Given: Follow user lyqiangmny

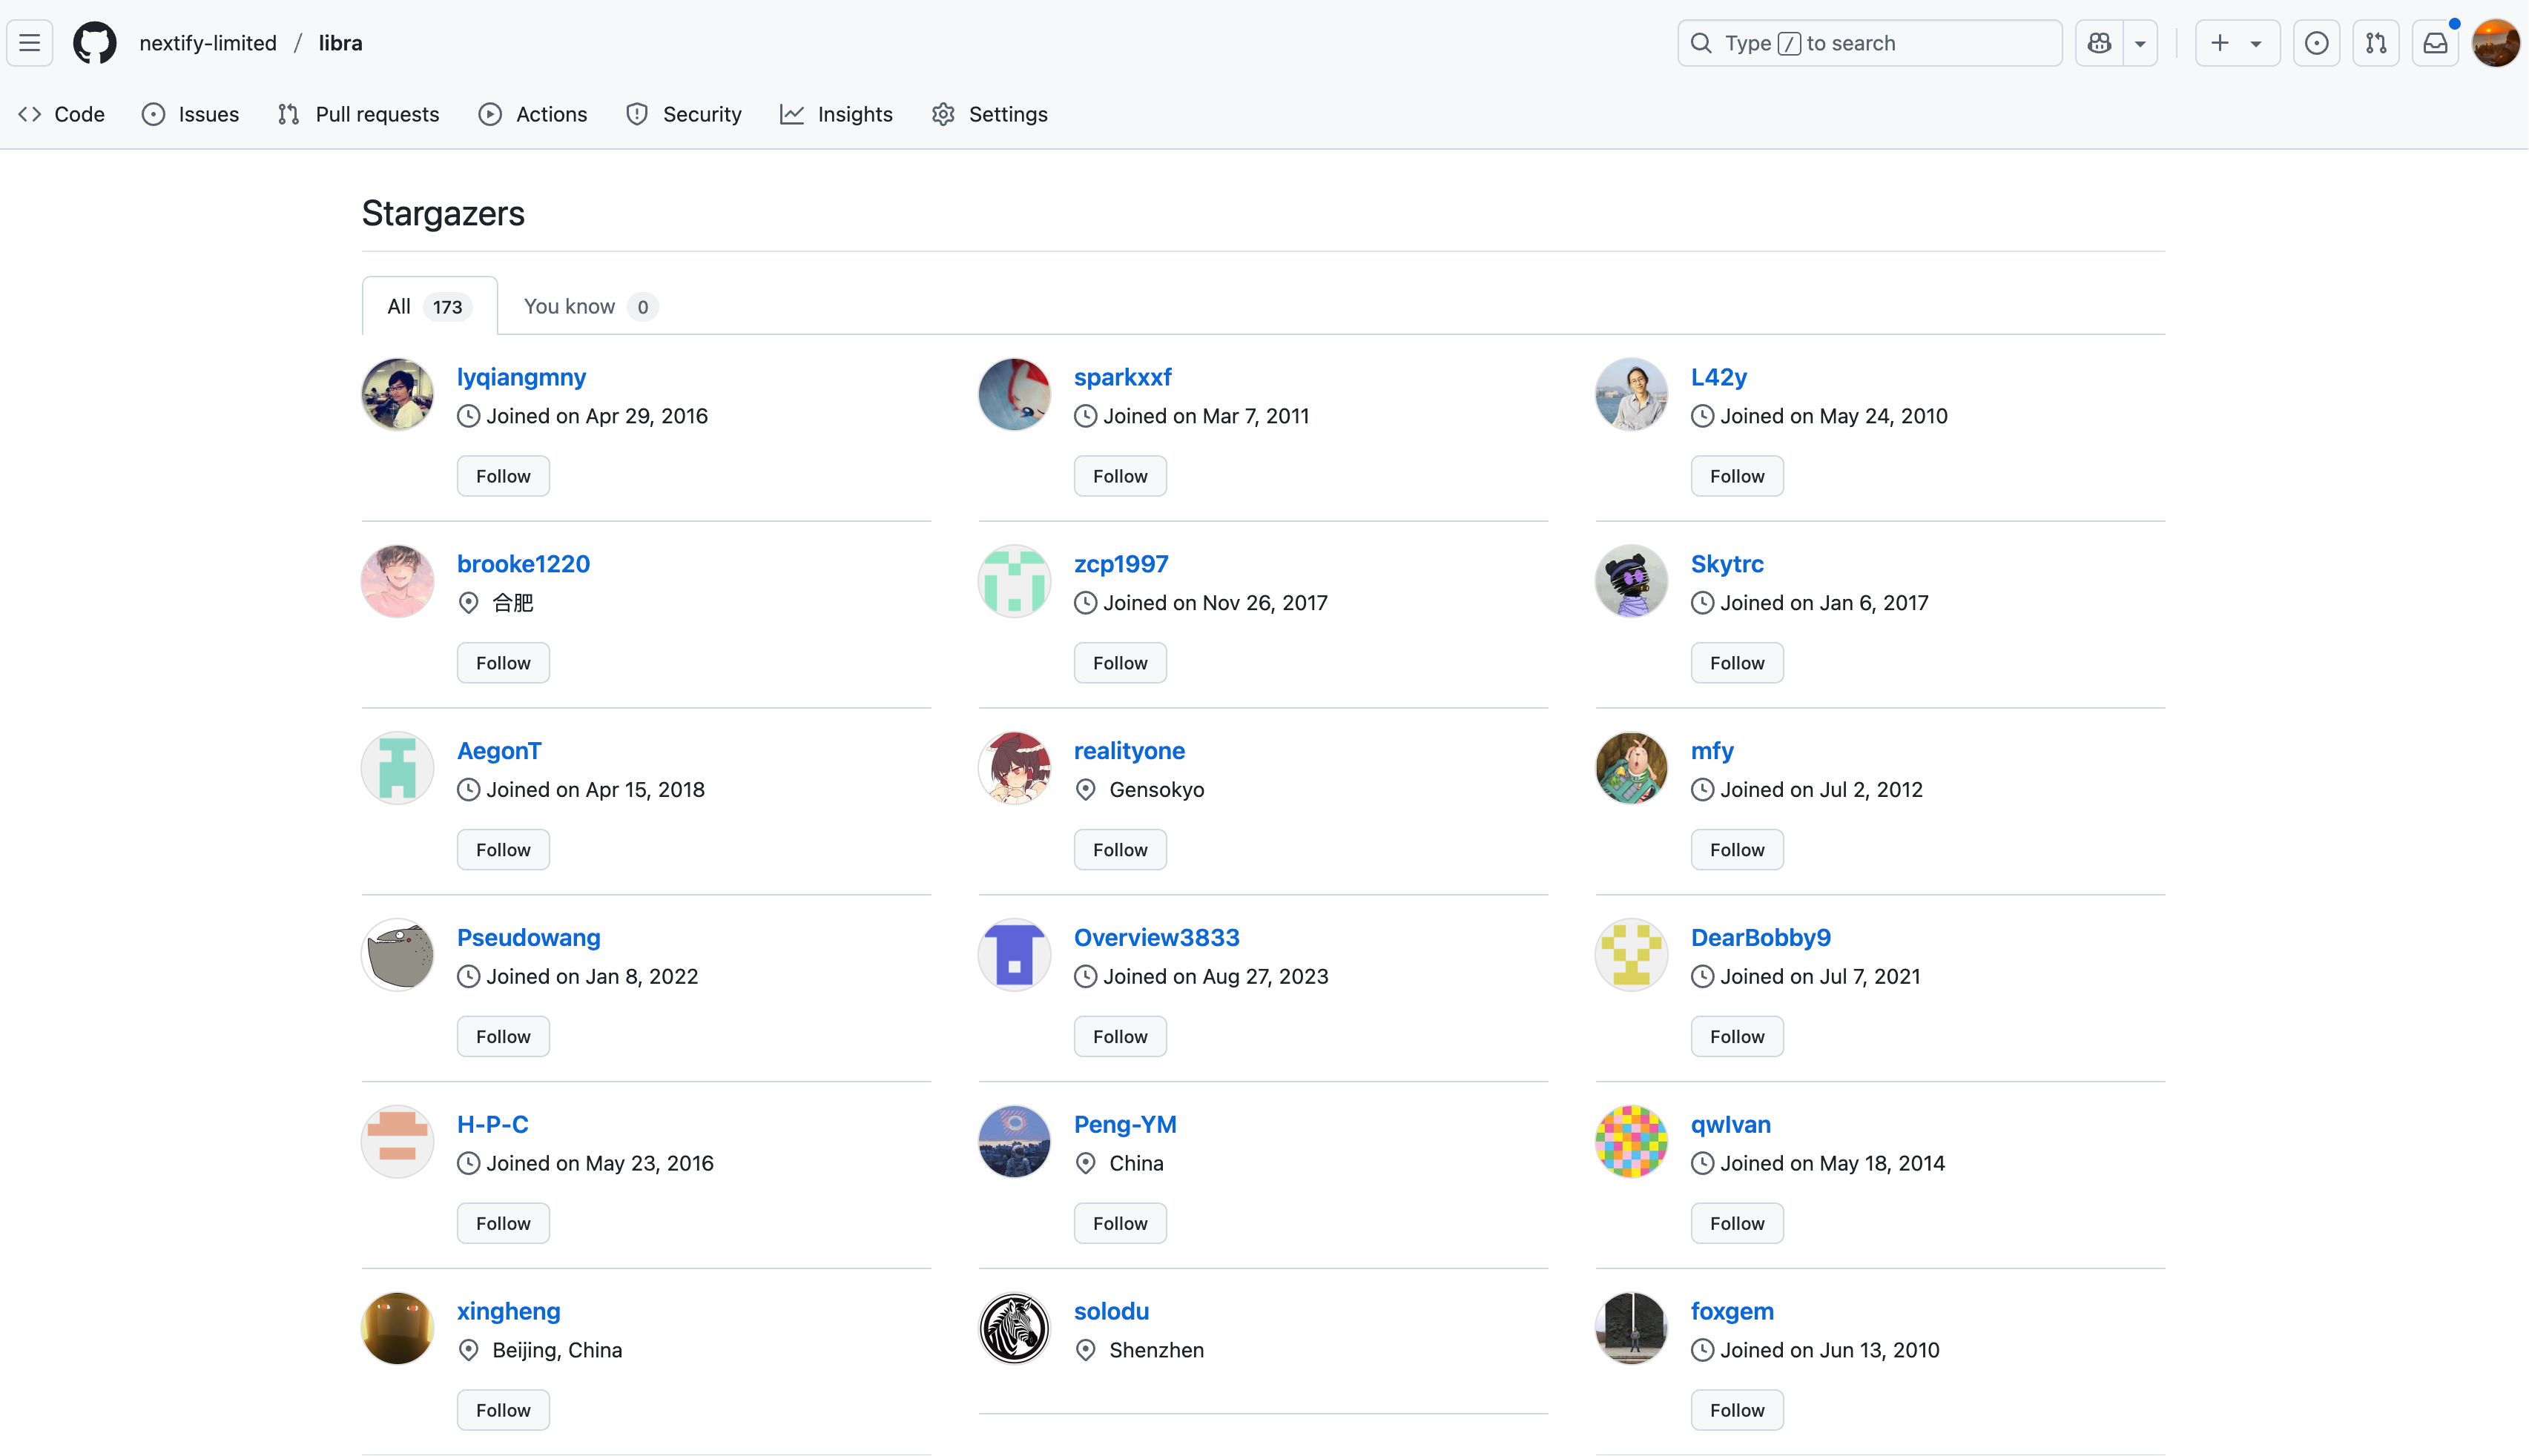Looking at the screenshot, I should (x=503, y=476).
